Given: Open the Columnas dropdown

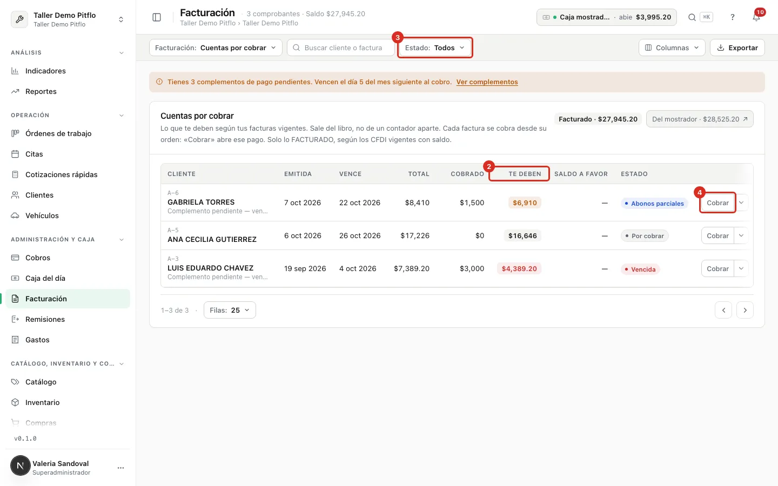Looking at the screenshot, I should 672,48.
